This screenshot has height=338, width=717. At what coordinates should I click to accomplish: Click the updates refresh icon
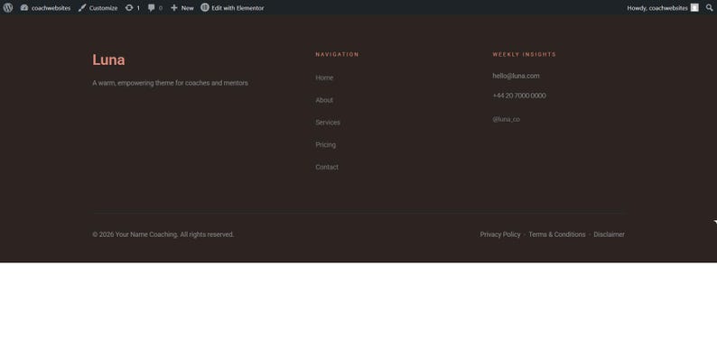point(129,8)
